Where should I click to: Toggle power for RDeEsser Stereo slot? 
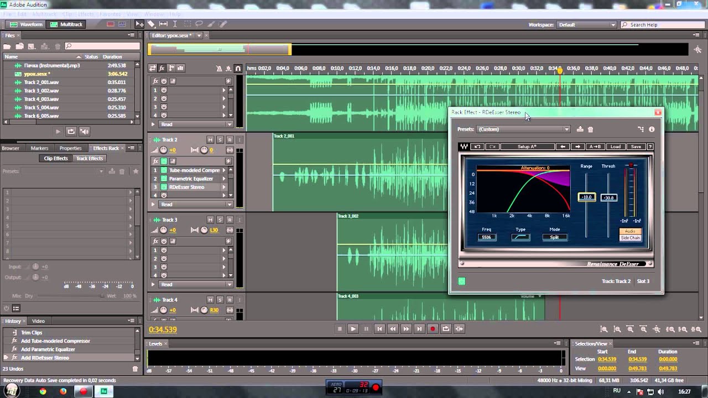click(164, 187)
